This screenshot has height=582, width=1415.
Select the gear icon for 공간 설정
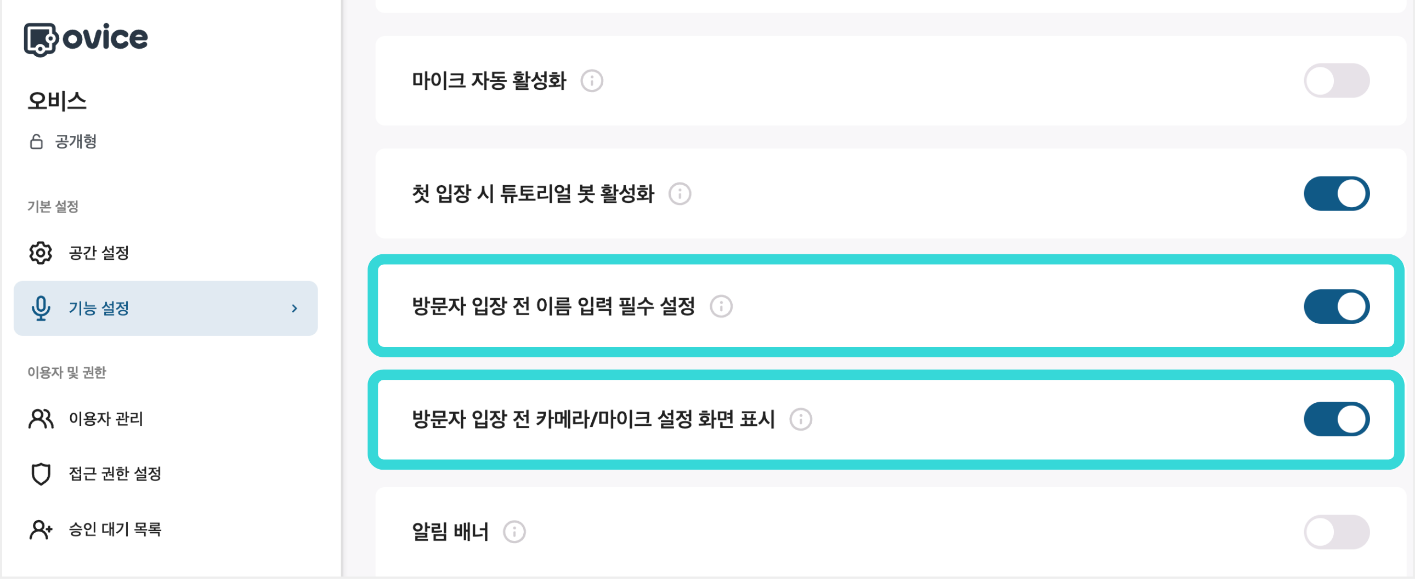point(39,253)
